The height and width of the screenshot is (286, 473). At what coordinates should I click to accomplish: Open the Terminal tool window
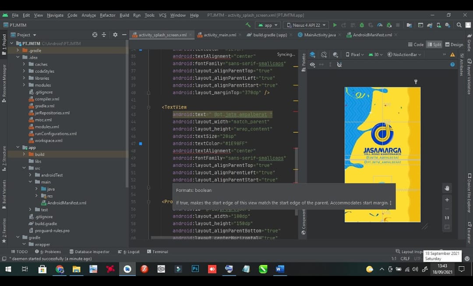click(x=158, y=251)
